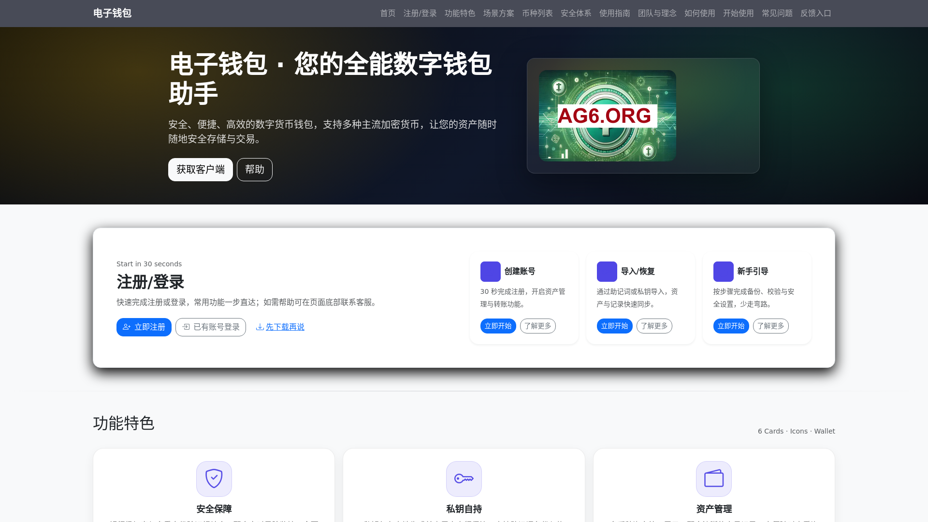Click the 电子钱包 brand logo in navbar
928x522 pixels.
[112, 13]
